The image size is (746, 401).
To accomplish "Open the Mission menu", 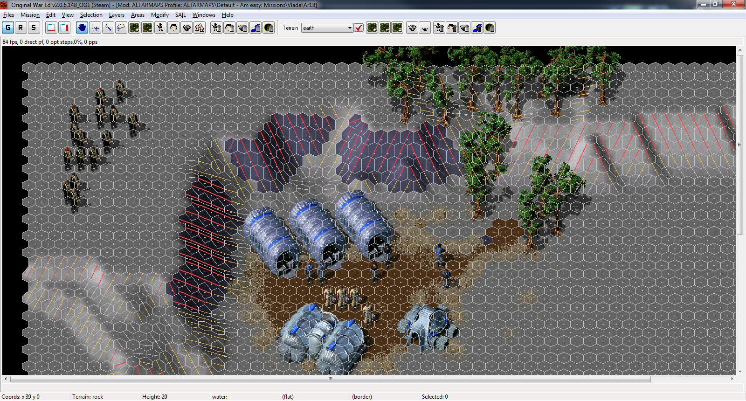I will point(30,15).
